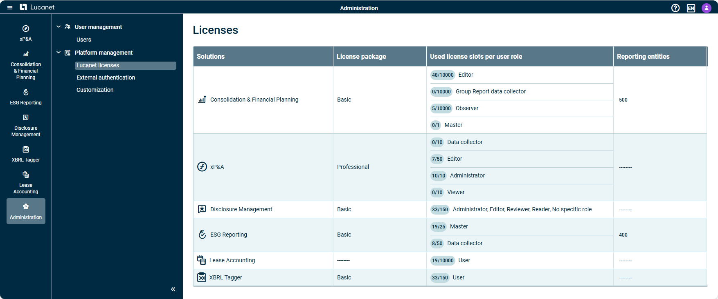Click Disclosure Management solution name

241,209
